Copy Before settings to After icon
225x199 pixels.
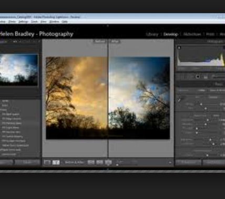point(91,162)
